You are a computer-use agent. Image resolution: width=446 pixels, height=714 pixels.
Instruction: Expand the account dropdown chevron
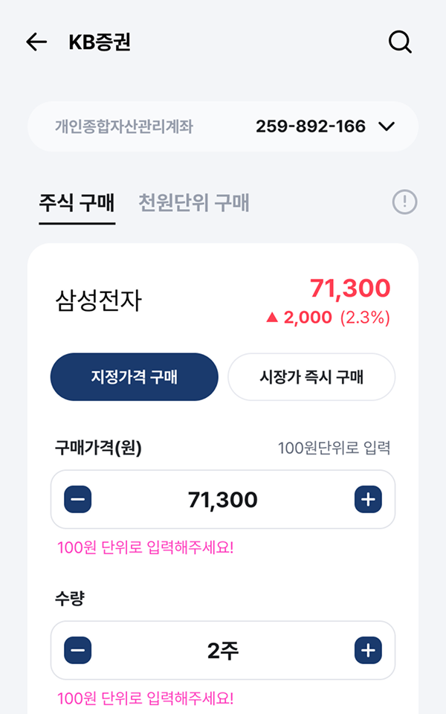tap(387, 126)
